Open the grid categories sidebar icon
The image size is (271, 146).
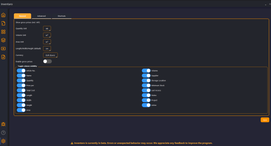click(x=3, y=32)
